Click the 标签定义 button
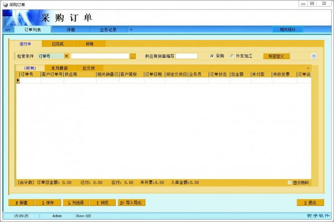The height and width of the screenshot is (222, 334). click(x=277, y=56)
